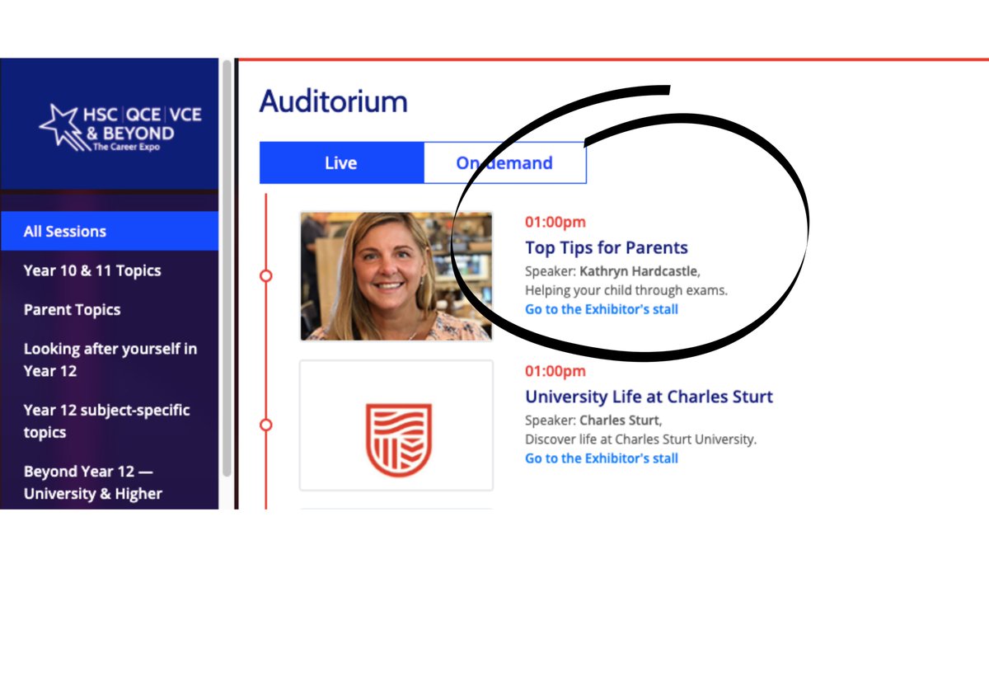Go to Exhibitor's stall for Charles Sturt session
The height and width of the screenshot is (700, 989).
click(x=602, y=458)
